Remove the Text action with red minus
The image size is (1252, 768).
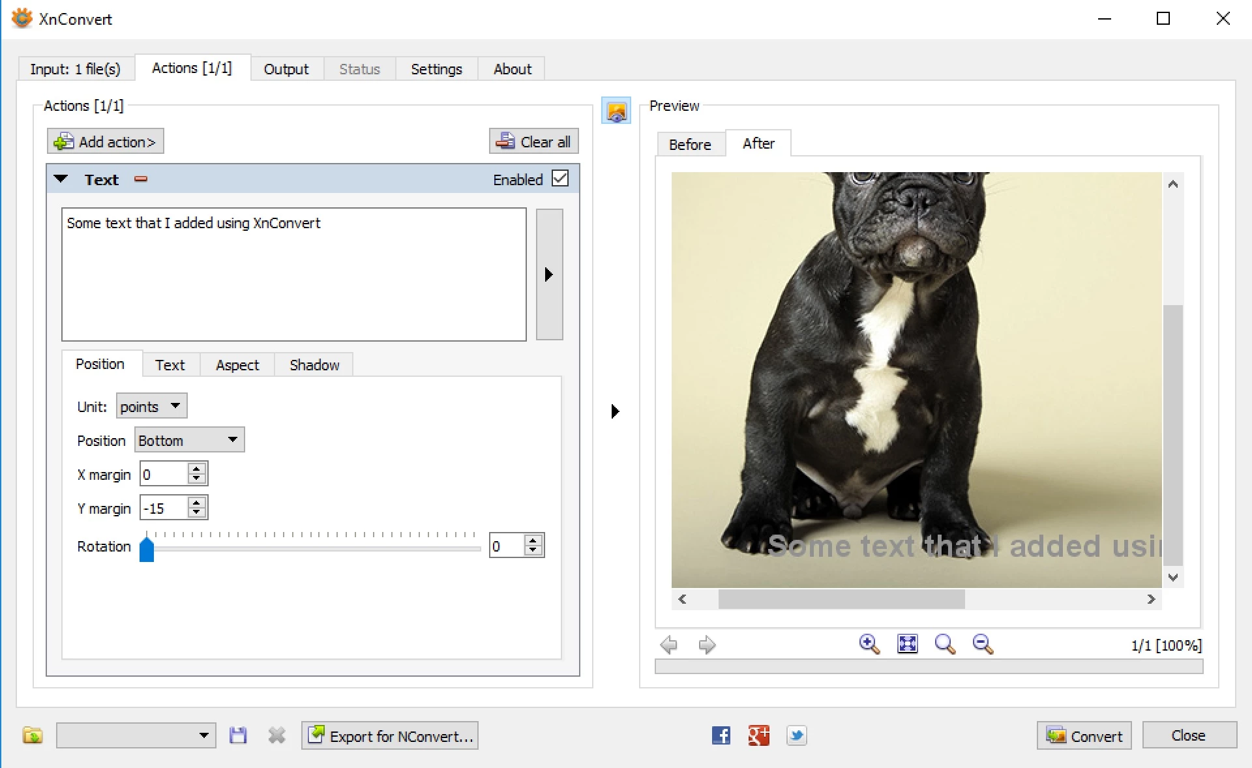tap(141, 179)
